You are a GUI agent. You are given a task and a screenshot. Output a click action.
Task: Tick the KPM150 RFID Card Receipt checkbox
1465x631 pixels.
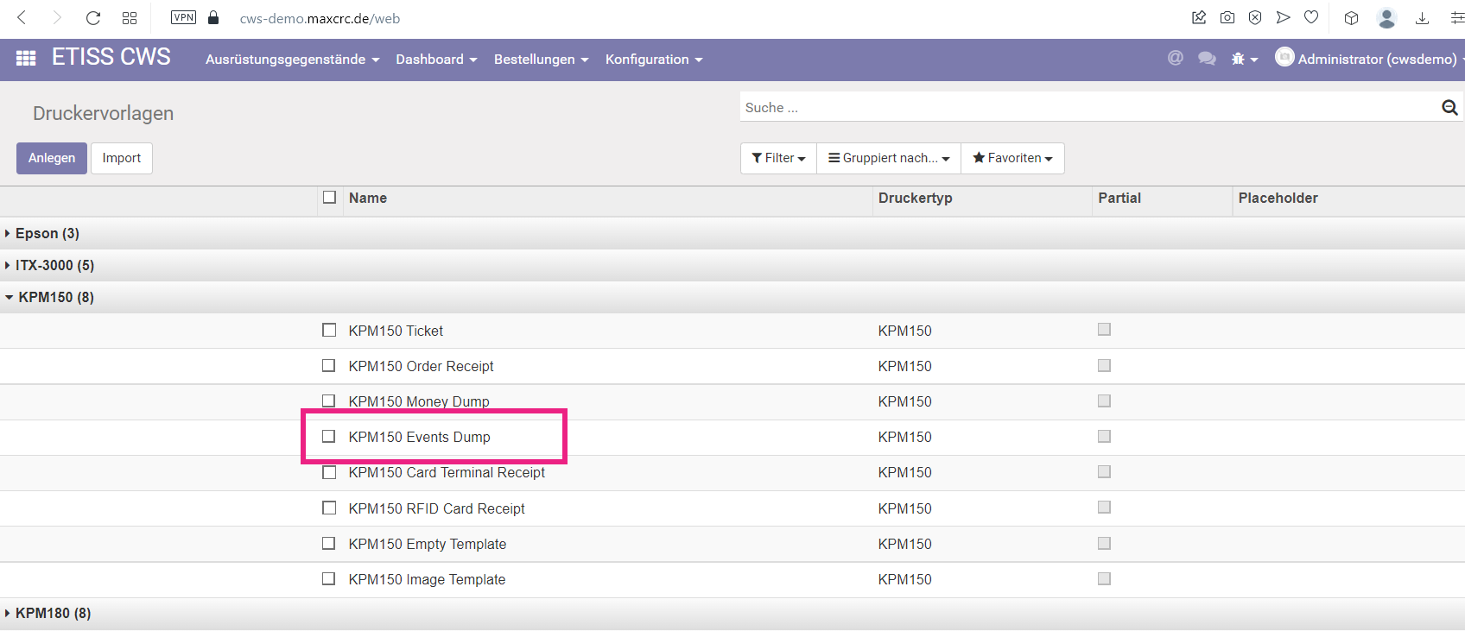[329, 508]
